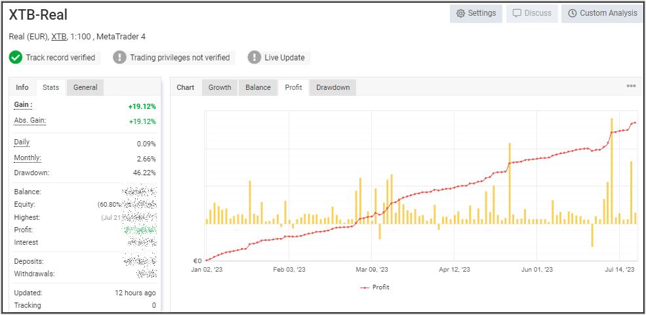Click the Trading privileges not verified warning icon
646x315 pixels.
[119, 58]
